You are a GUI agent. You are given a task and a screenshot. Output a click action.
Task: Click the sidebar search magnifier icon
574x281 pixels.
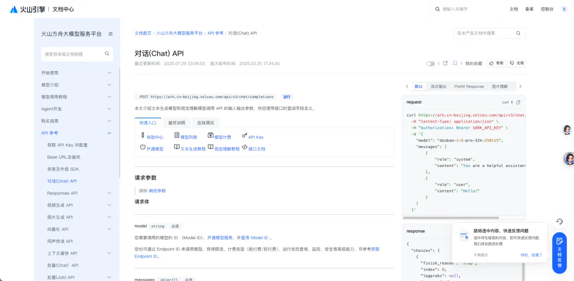point(107,54)
